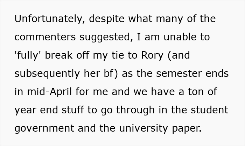Select the word "commenters"

(x=49, y=37)
